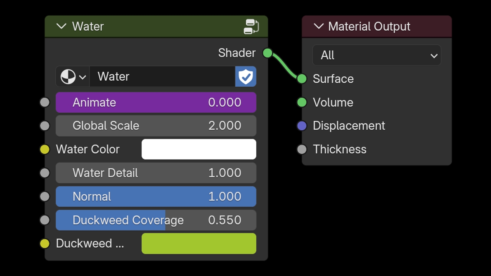Click the yellow Water Color socket
This screenshot has height=276, width=491.
point(45,149)
